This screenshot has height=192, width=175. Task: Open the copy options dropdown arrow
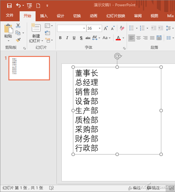[23, 33]
